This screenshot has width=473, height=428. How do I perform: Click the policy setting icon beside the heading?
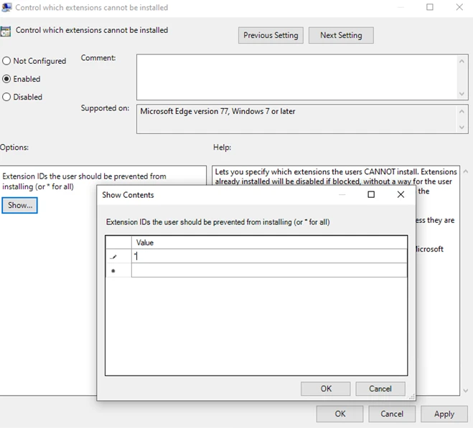coord(5,32)
